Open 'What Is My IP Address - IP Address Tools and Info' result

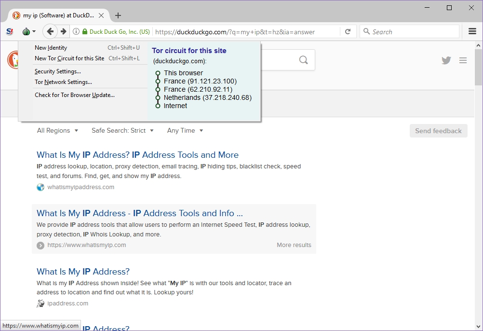tap(139, 213)
